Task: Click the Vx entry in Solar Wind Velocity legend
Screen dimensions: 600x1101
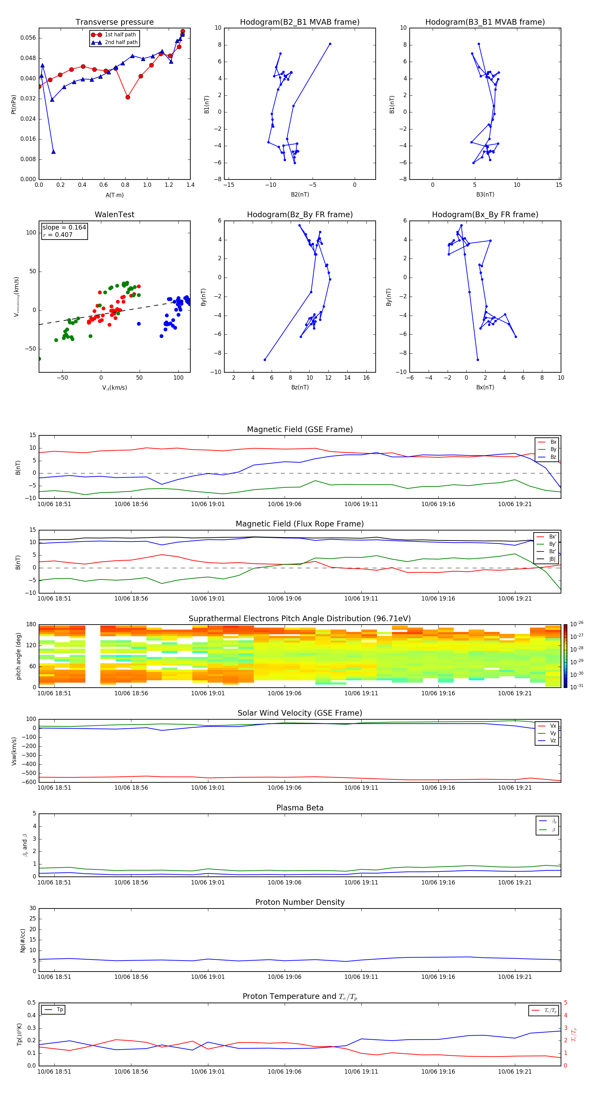Action: coord(547,726)
